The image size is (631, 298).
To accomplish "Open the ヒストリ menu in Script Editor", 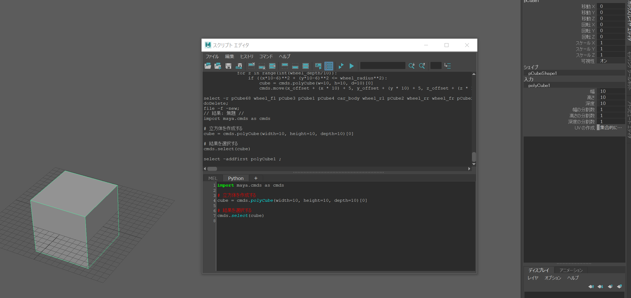I will tap(247, 56).
